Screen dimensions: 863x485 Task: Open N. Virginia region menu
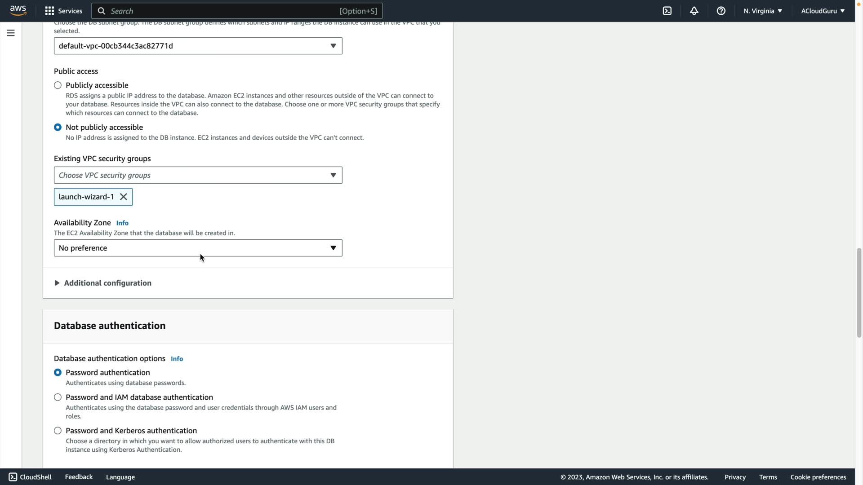pos(763,11)
